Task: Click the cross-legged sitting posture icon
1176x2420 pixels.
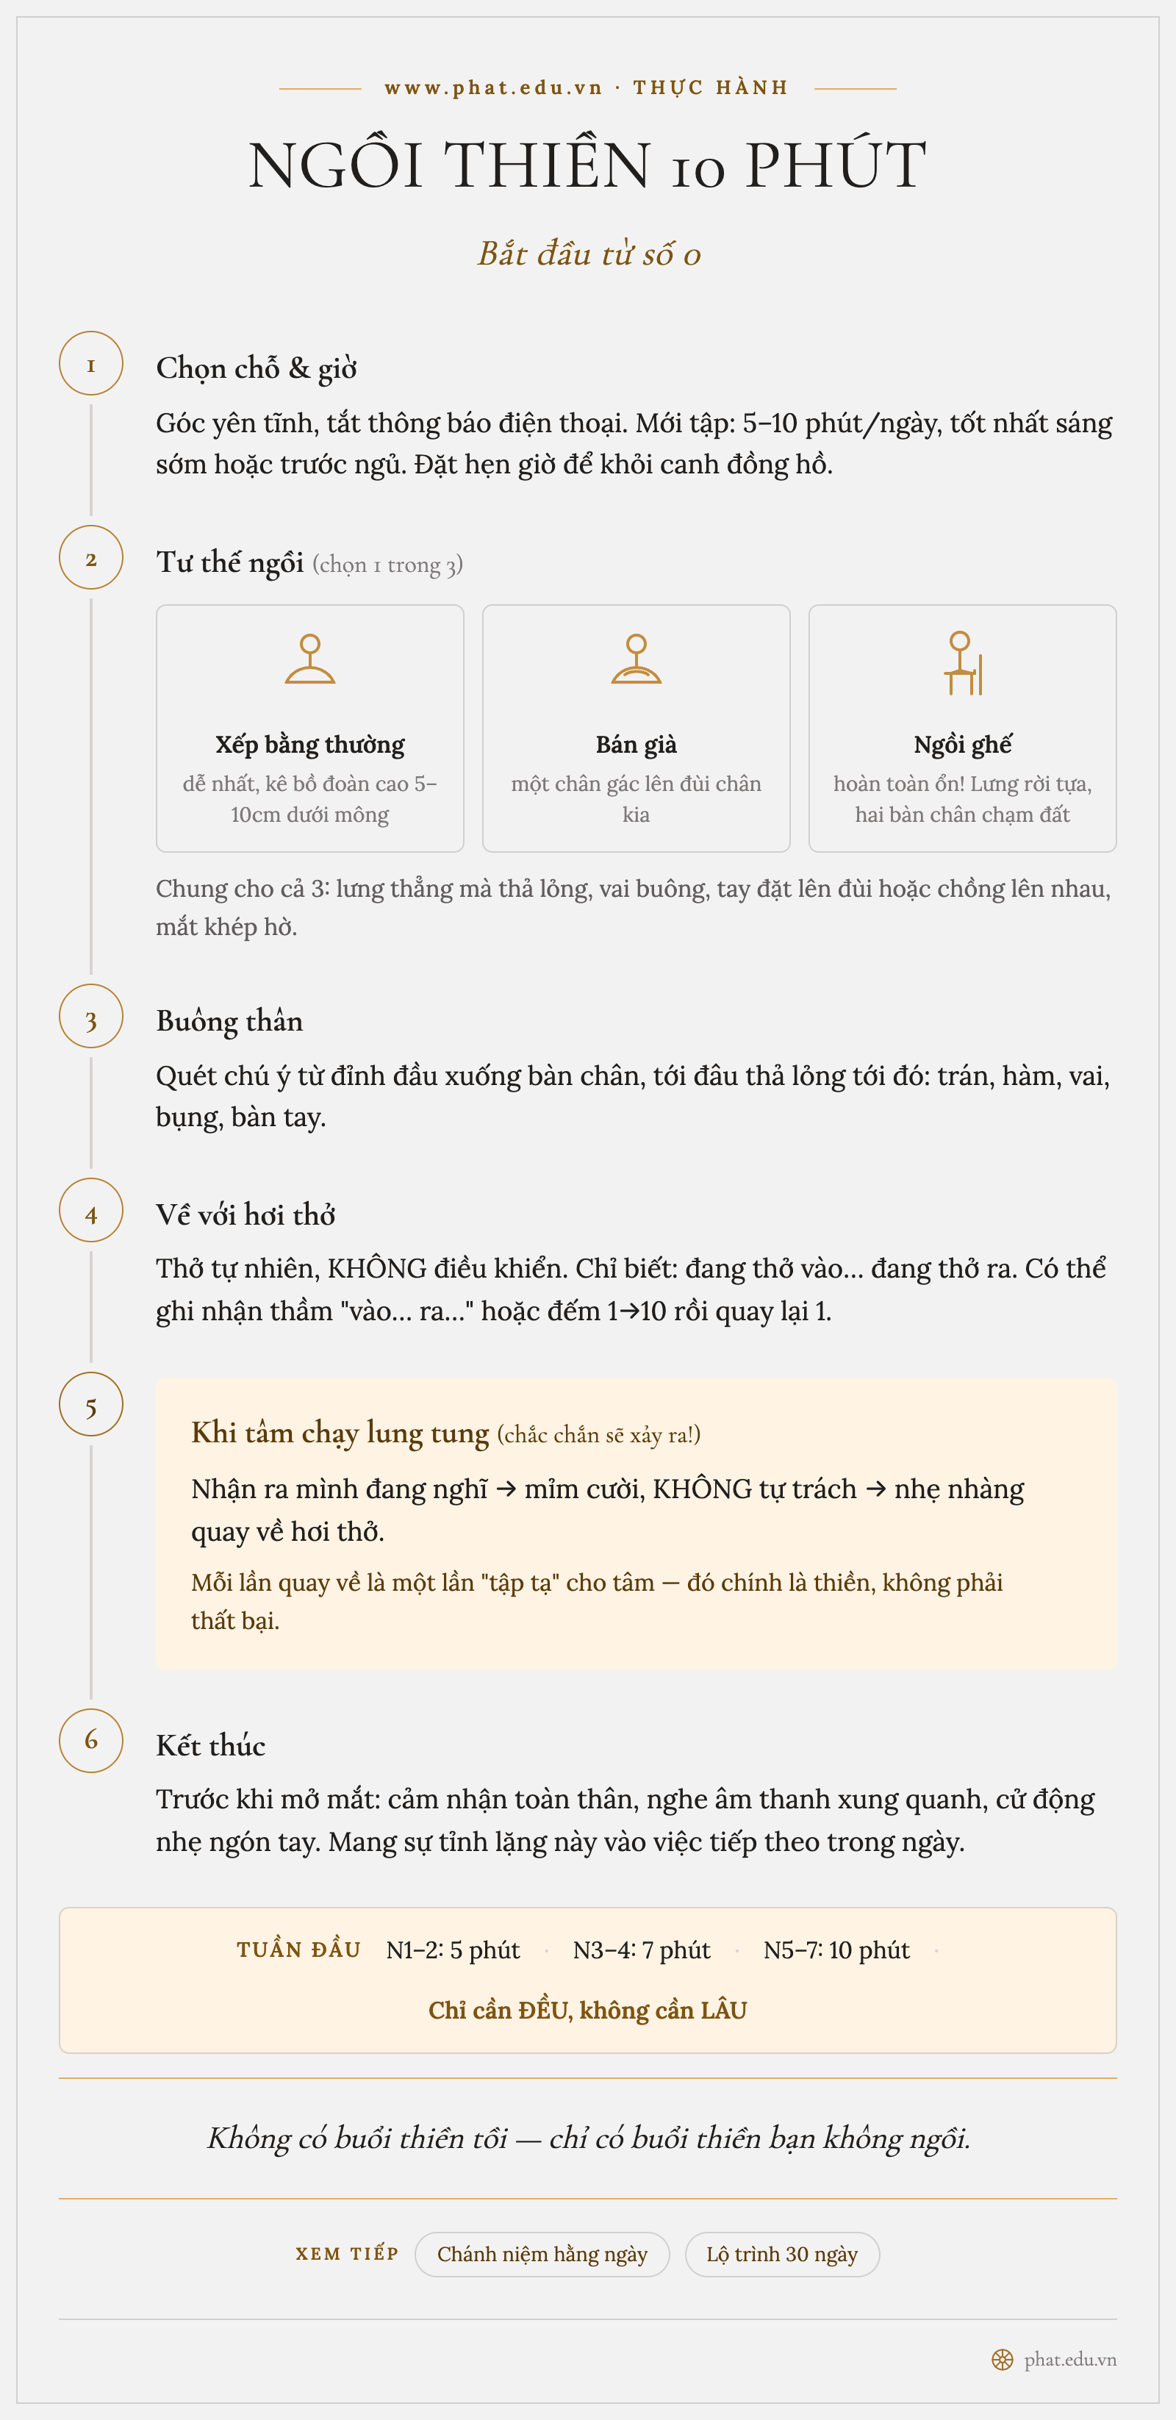Action: coord(310,659)
